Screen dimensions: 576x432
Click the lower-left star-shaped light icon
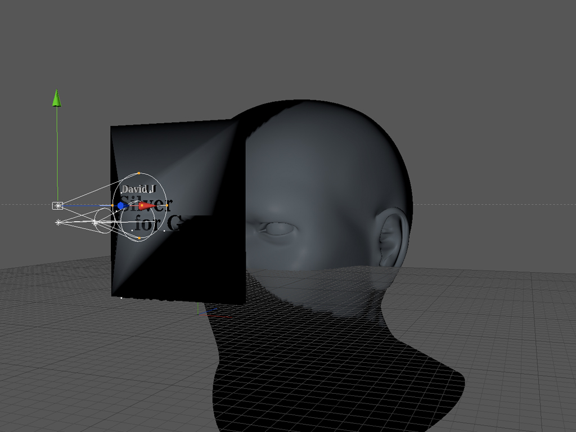(x=58, y=223)
